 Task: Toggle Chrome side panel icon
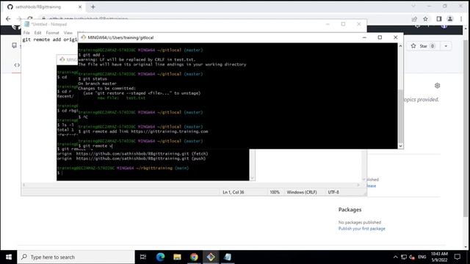(439, 19)
